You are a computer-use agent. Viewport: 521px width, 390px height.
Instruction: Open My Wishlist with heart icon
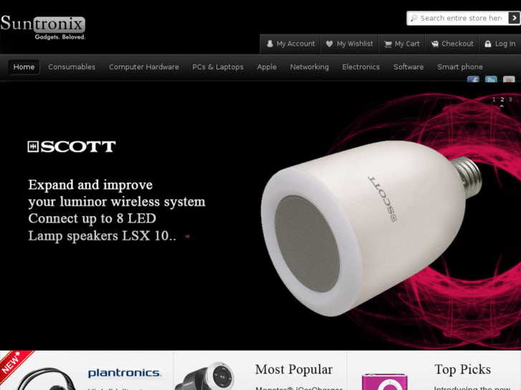350,44
